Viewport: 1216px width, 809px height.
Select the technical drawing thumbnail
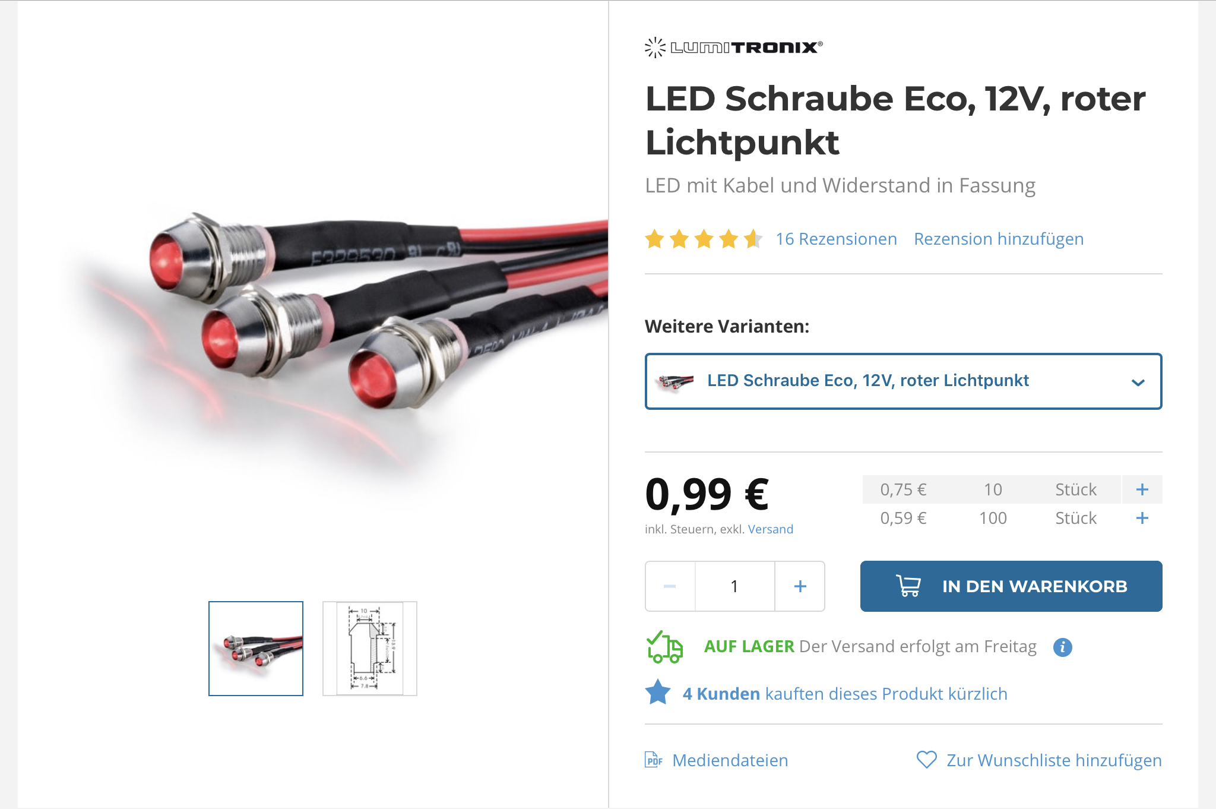click(370, 649)
